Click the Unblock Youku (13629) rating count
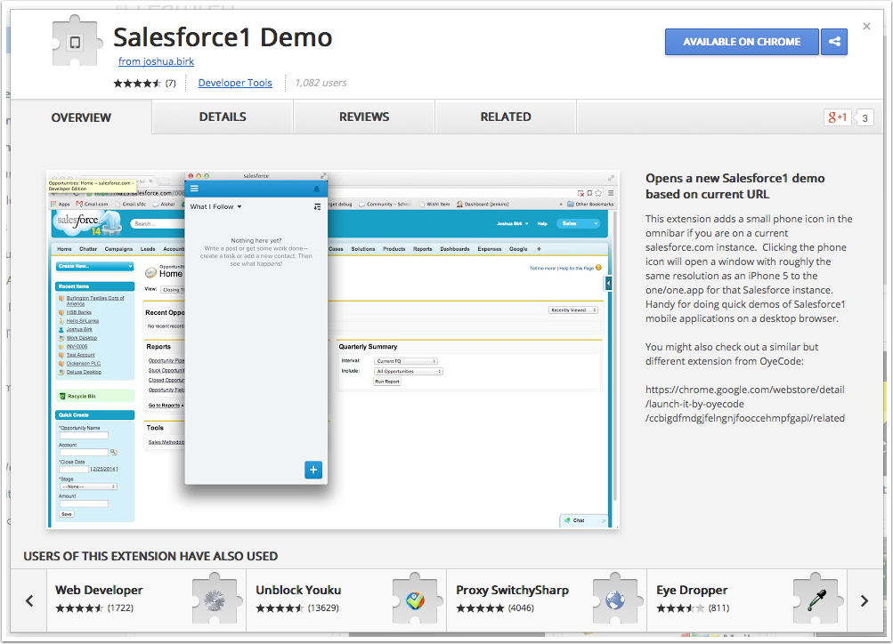Image resolution: width=893 pixels, height=644 pixels. 323,608
